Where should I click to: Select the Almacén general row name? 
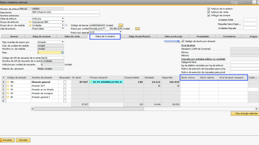pyautogui.click(x=41, y=82)
